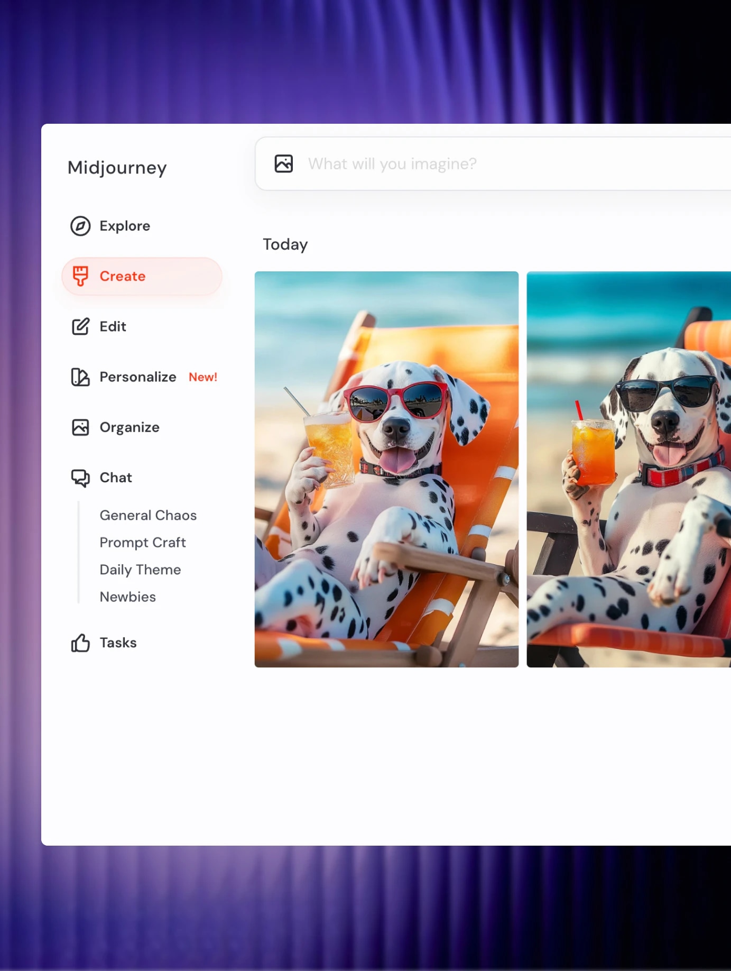Open Personalize from the sidebar
Image resolution: width=731 pixels, height=971 pixels.
click(x=137, y=377)
